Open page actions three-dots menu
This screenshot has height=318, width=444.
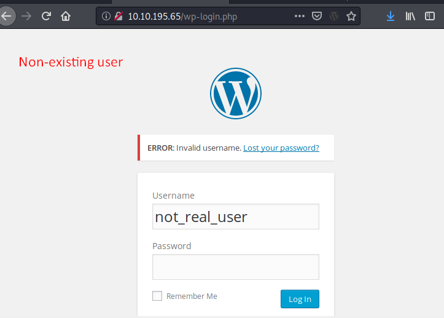(x=299, y=16)
